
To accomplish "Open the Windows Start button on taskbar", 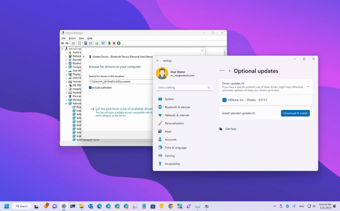I will point(7,206).
